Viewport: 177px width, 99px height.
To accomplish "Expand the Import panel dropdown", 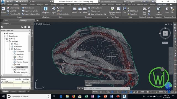I will click(20, 17).
